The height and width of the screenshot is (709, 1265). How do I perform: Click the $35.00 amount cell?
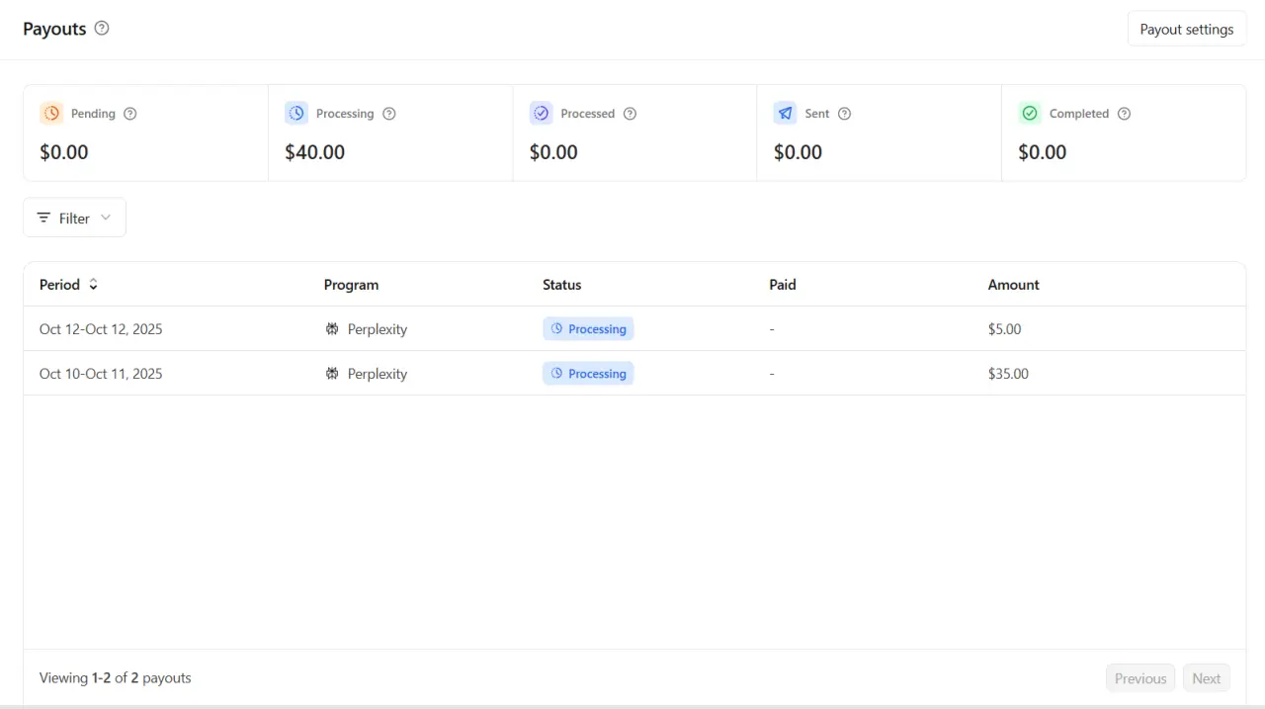[x=1008, y=374]
